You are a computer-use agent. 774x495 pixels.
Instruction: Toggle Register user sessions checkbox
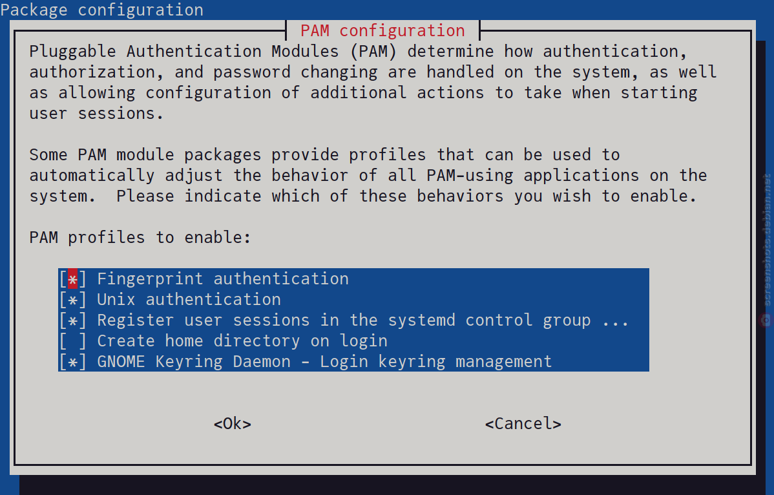point(72,321)
